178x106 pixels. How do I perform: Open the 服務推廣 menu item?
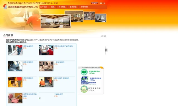coord(73,7)
